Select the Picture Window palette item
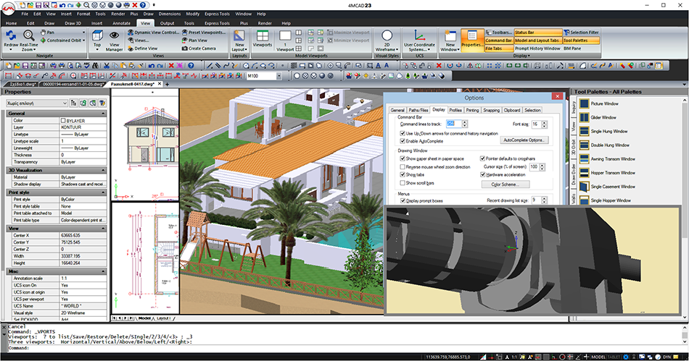The width and height of the screenshot is (689, 361). click(x=605, y=103)
